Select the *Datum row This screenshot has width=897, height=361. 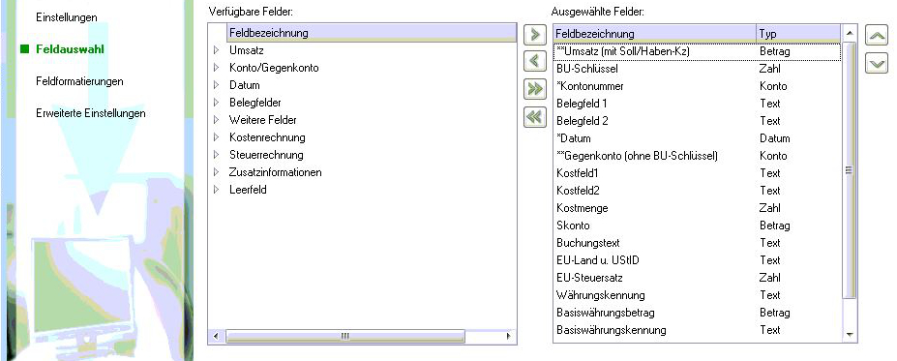pos(698,138)
